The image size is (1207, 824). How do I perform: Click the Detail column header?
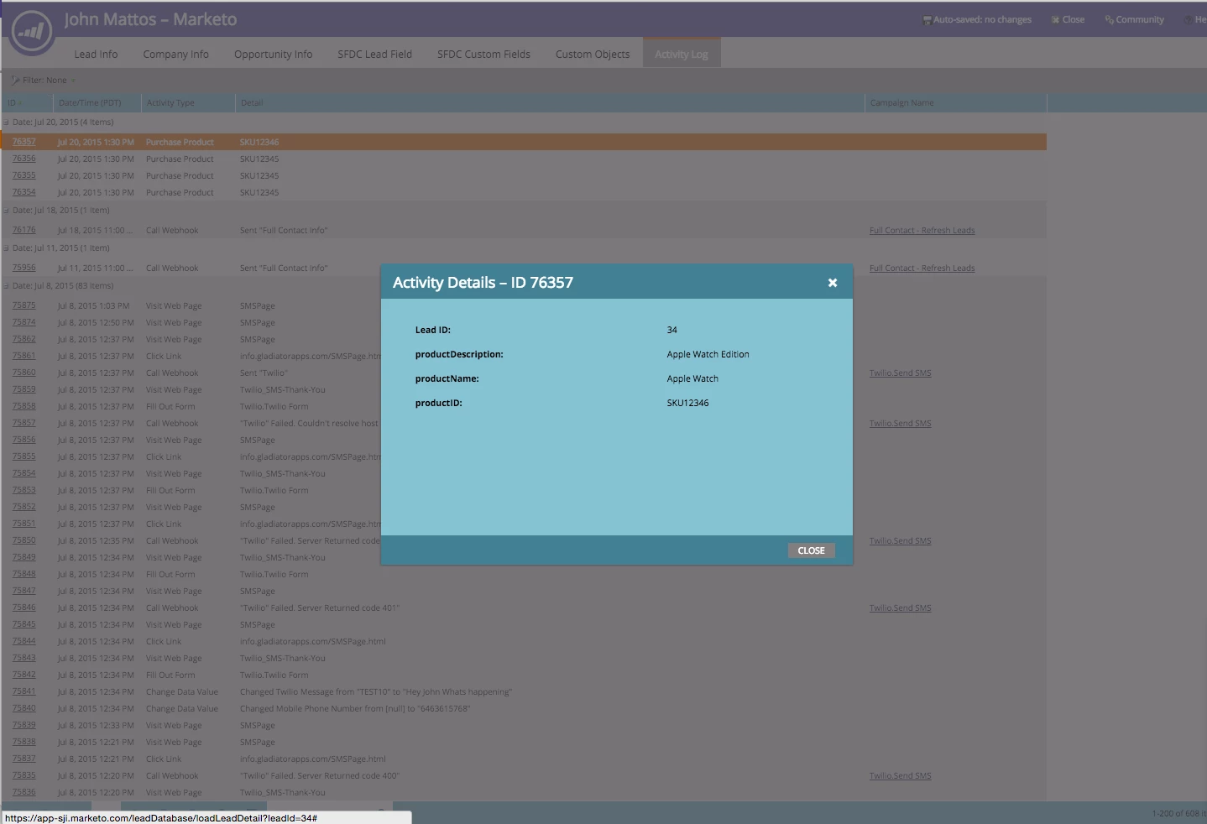click(x=550, y=103)
